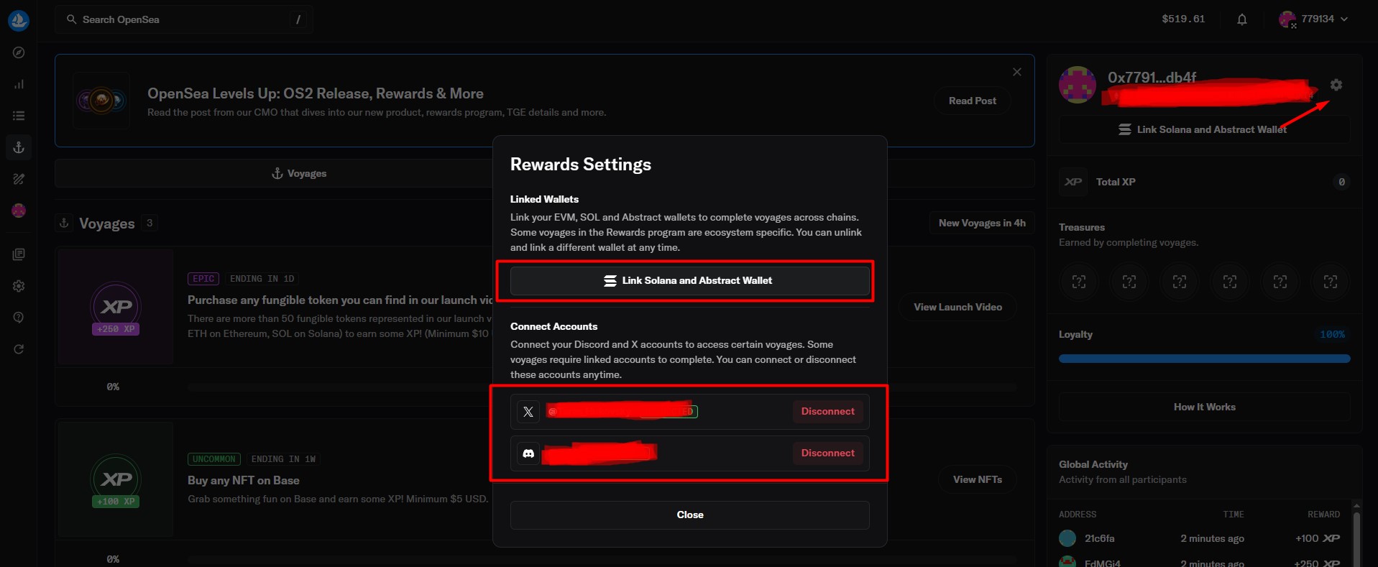
Task: Click the Loyalty progress bar
Action: point(1204,359)
